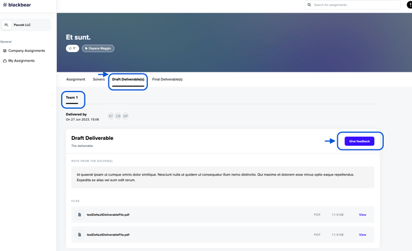Open Company Assignments layers icon

click(4, 51)
